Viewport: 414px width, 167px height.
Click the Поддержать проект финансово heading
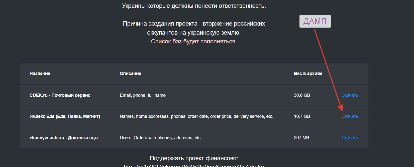(194, 158)
